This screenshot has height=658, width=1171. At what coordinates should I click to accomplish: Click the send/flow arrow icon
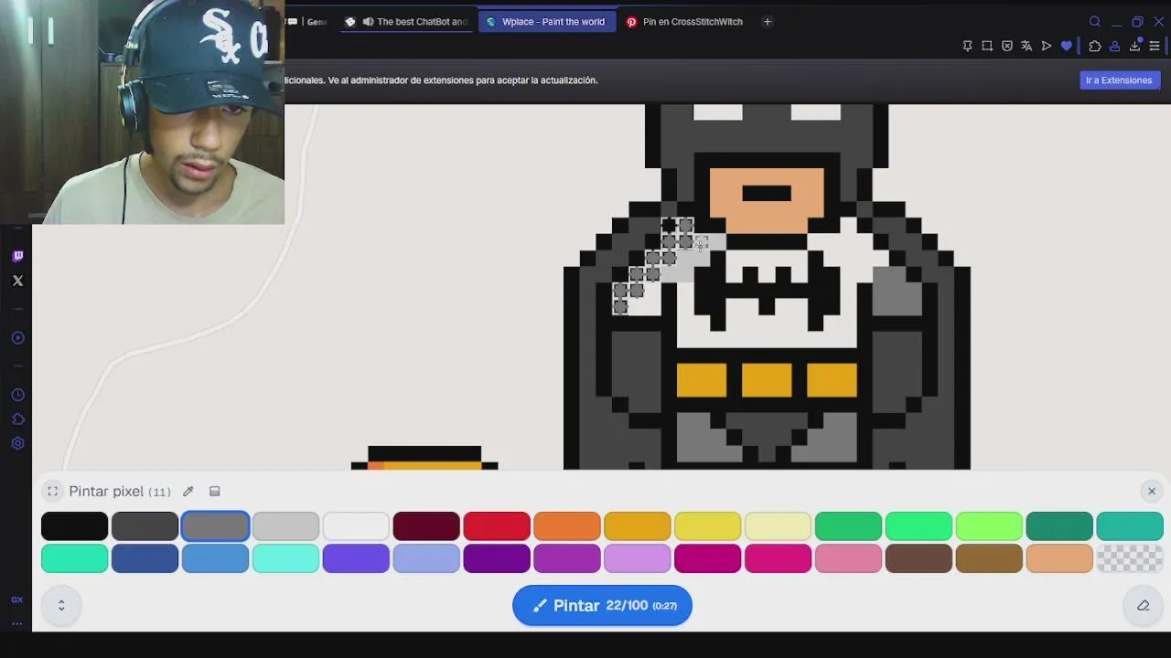click(1047, 46)
